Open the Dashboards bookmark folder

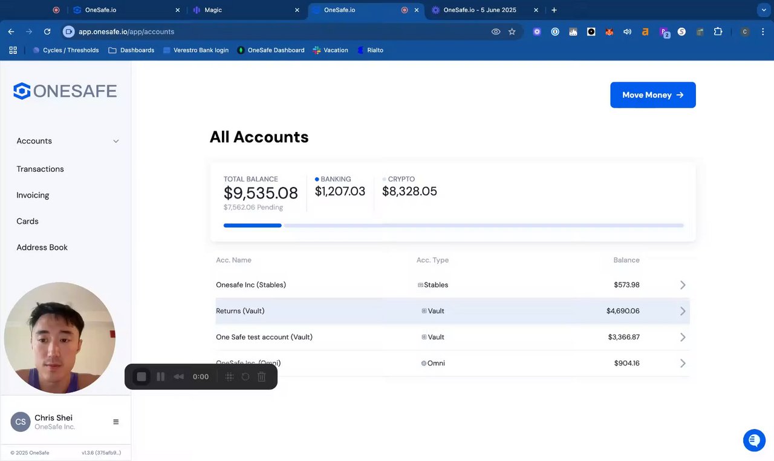click(131, 50)
